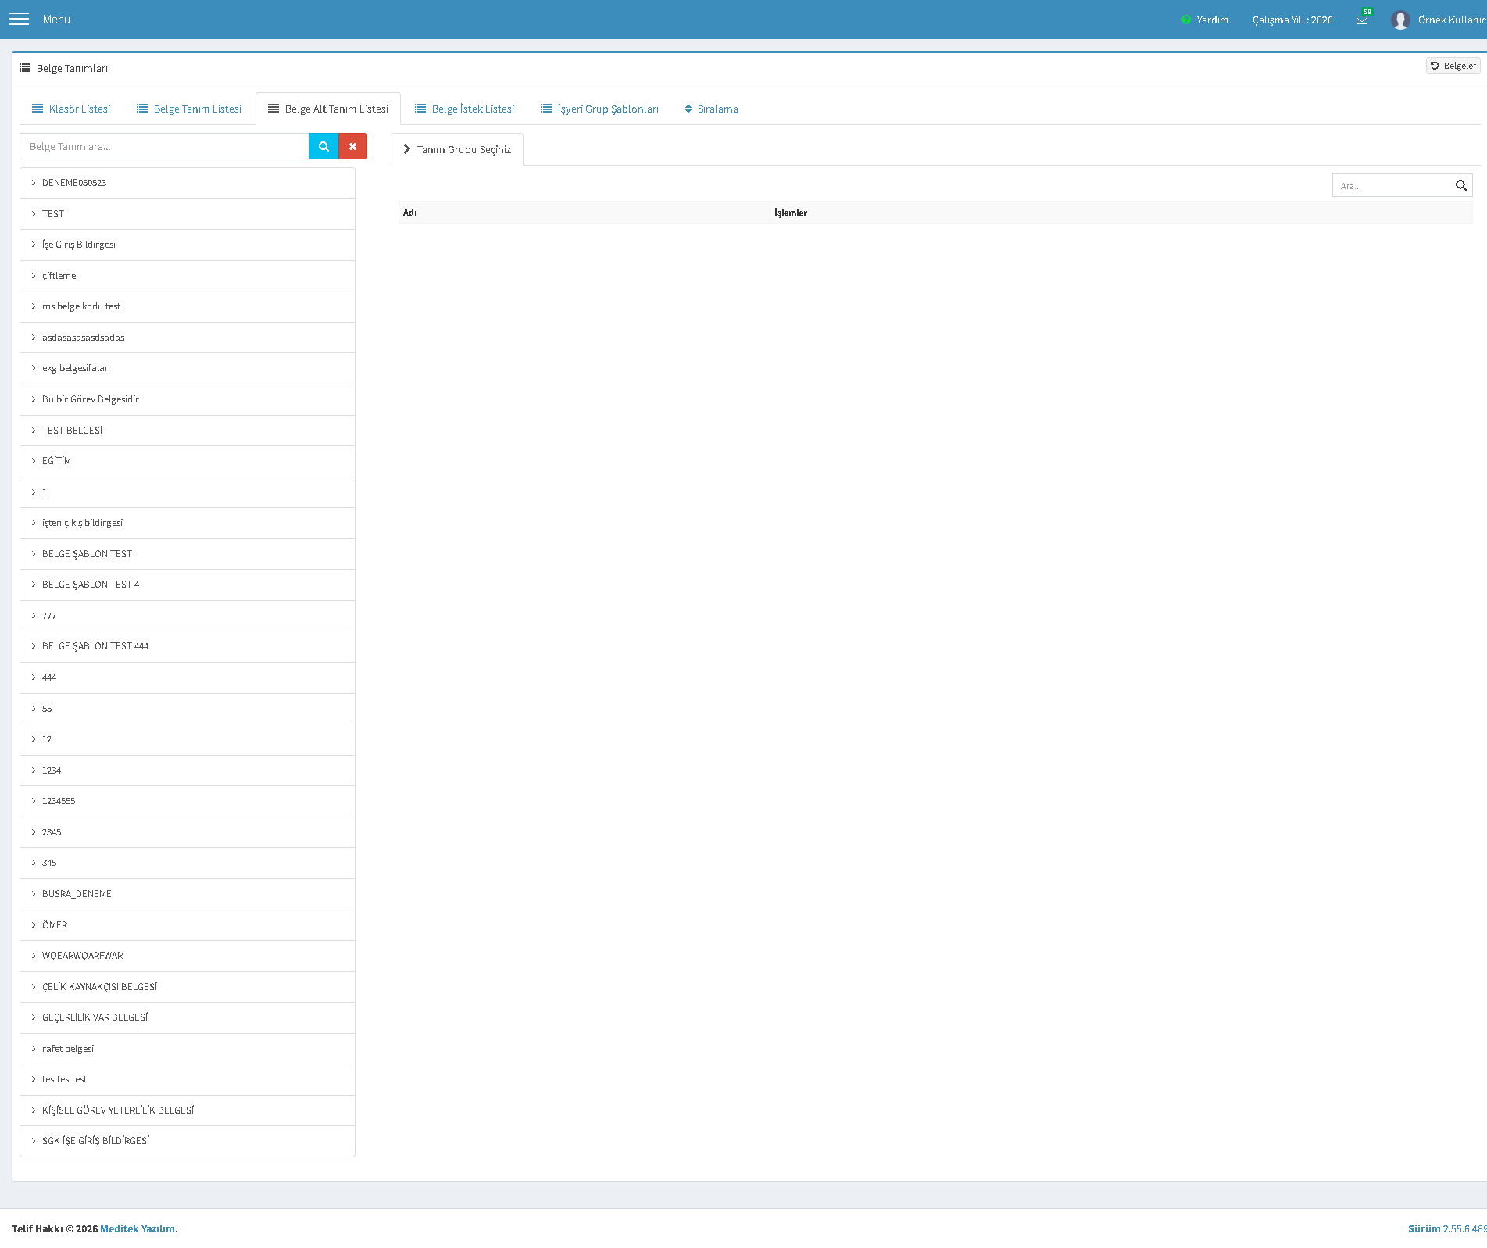Select the Tanım Grubu Seçiniz tab
1487x1248 pixels.
pyautogui.click(x=457, y=149)
